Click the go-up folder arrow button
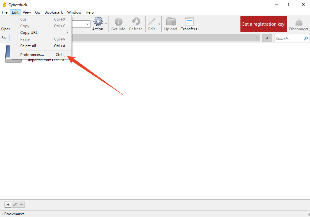 coord(267,38)
